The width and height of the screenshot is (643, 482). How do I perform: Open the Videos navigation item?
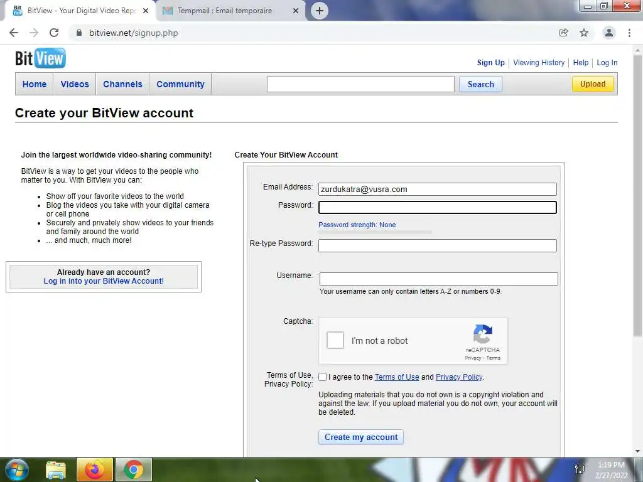(x=75, y=84)
